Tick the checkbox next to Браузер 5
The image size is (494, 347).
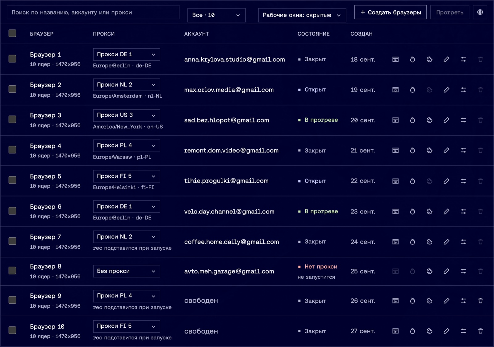point(12,180)
